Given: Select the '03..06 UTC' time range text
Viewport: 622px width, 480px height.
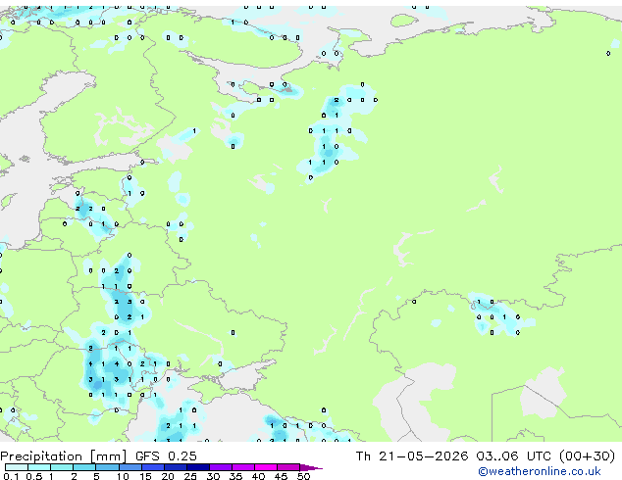Looking at the screenshot, I should tap(514, 456).
